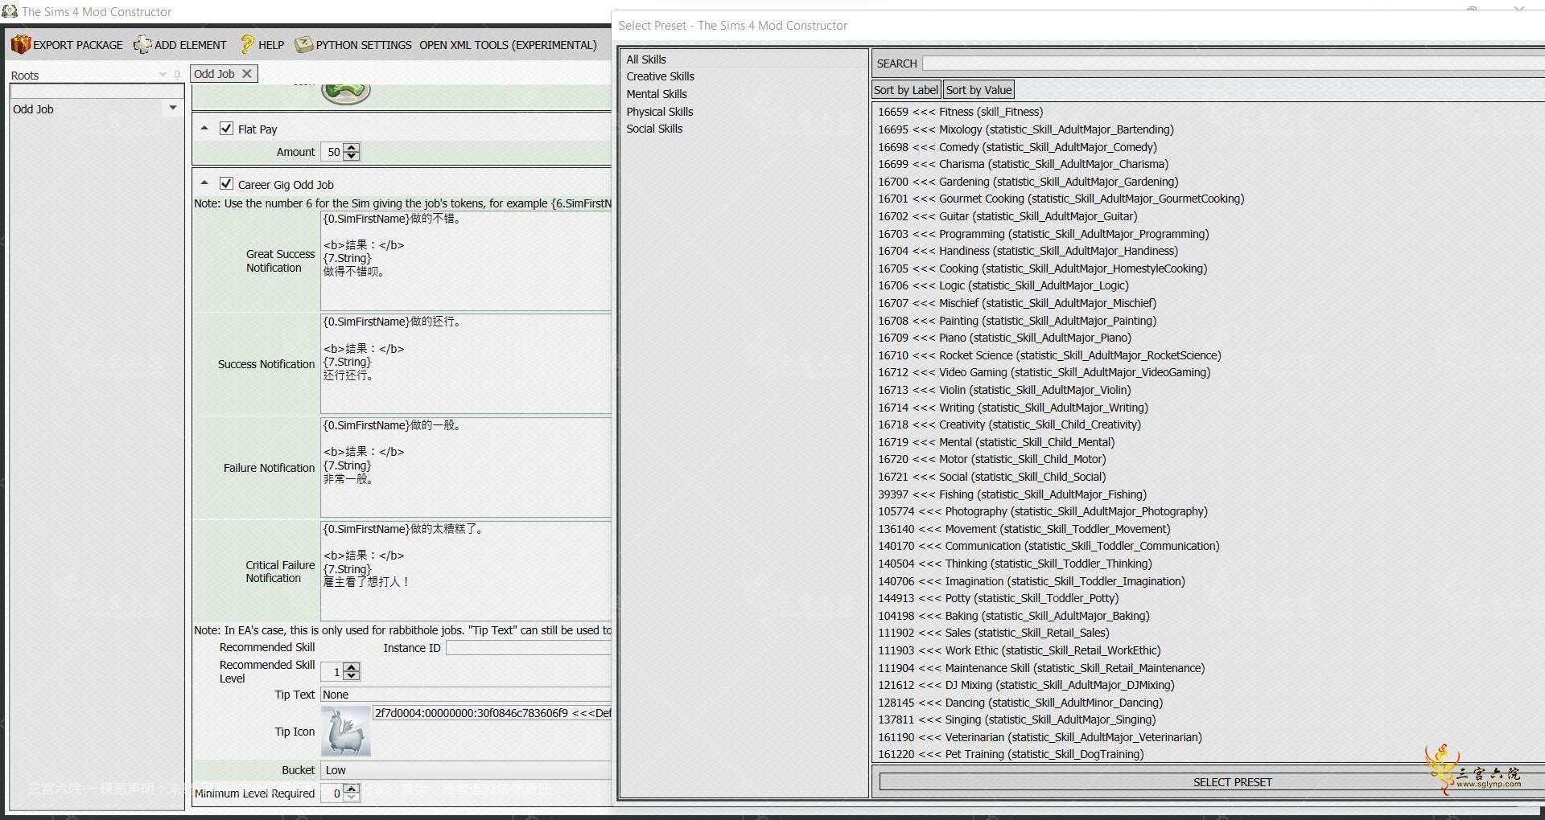Click the Critical Failure Notification text box
The image size is (1545, 820).
[466, 571]
